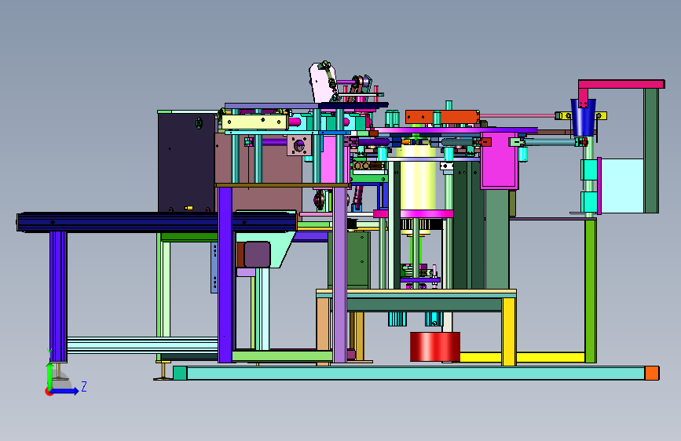The image size is (681, 441).
Task: Pick the large magenta box housing
Action: [500, 161]
